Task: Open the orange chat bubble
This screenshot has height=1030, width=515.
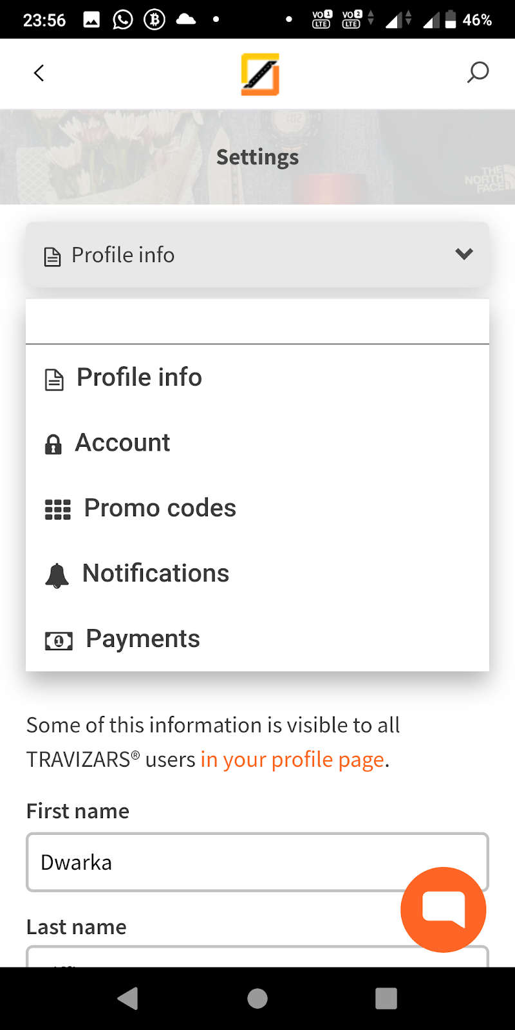Action: 443,909
